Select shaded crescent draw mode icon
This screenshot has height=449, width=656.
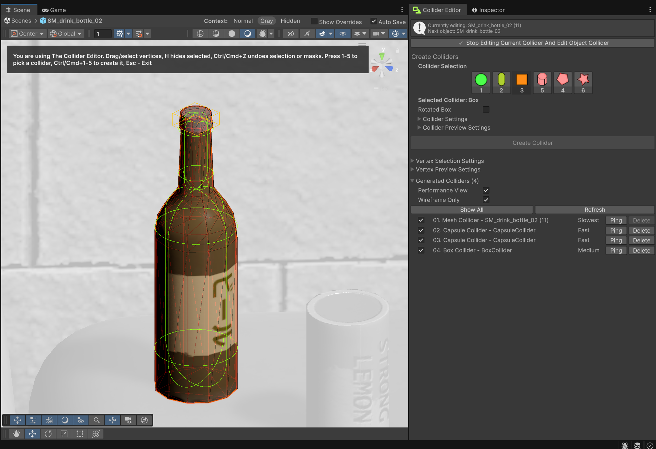click(x=248, y=34)
